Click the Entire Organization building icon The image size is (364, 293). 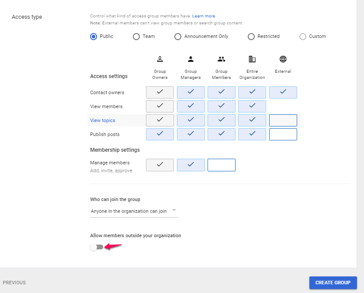tap(252, 59)
